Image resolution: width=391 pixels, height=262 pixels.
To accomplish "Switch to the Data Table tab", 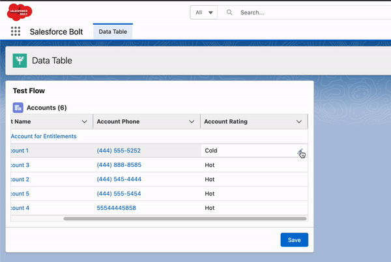I will pyautogui.click(x=113, y=32).
